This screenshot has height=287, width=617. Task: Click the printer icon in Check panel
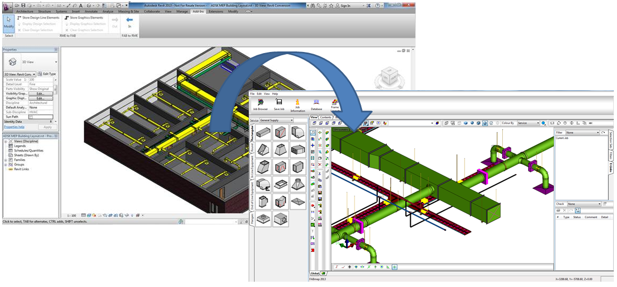pyautogui.click(x=559, y=211)
